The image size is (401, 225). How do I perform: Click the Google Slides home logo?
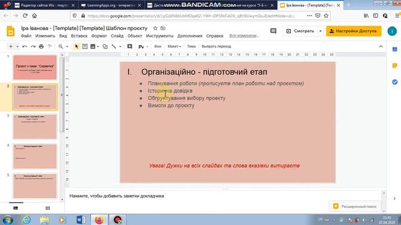(11, 32)
